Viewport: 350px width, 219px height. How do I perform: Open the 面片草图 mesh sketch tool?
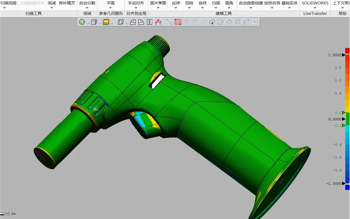coord(158,3)
